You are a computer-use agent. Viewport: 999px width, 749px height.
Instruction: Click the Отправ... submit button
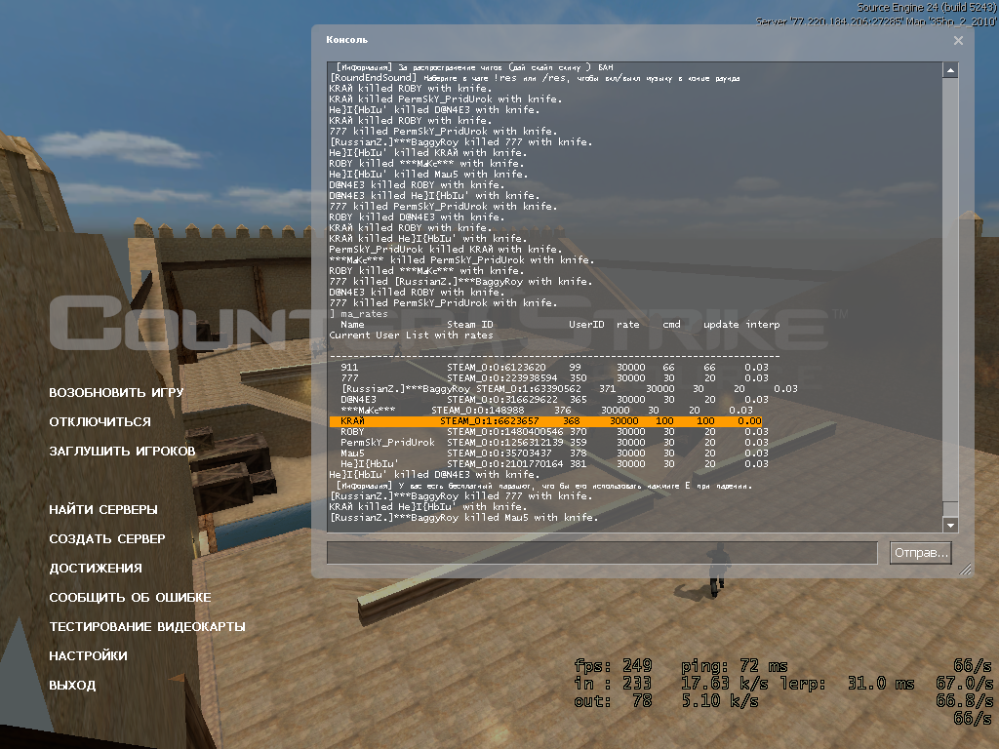tap(921, 553)
